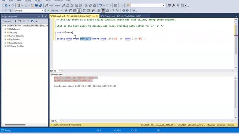Open the Toolbox icon in toolbar
239x134 pixels.
tap(178, 6)
